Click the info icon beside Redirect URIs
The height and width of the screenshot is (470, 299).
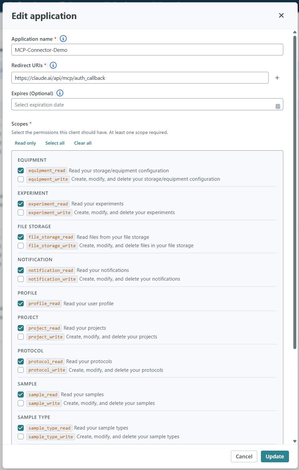point(53,65)
